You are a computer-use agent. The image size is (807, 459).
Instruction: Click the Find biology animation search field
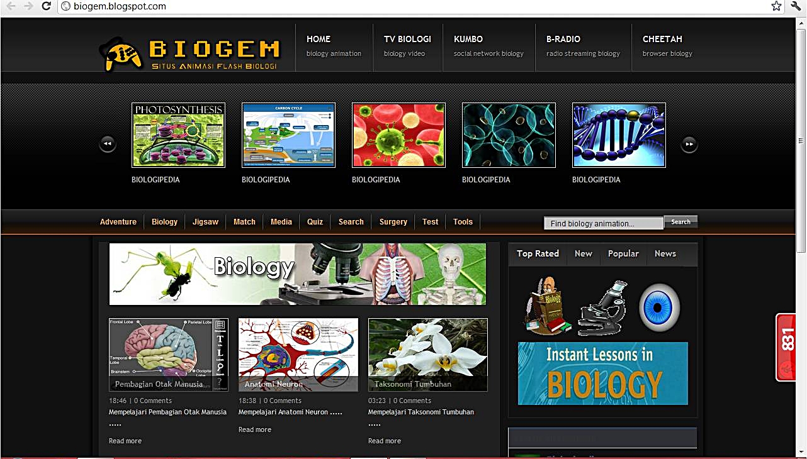tap(602, 223)
